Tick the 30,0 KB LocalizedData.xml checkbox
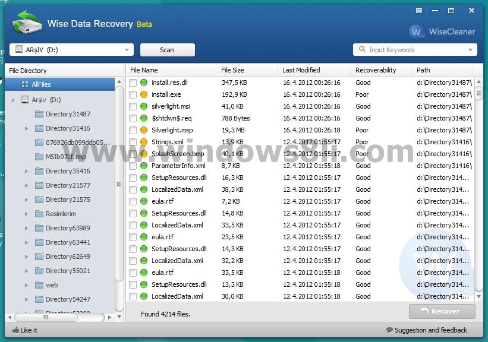488x342 pixels. click(133, 296)
